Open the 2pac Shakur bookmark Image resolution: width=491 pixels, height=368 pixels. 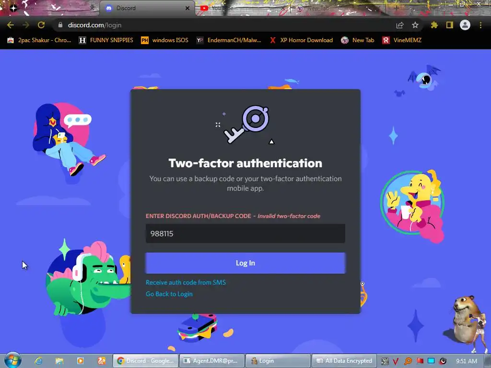tap(39, 40)
